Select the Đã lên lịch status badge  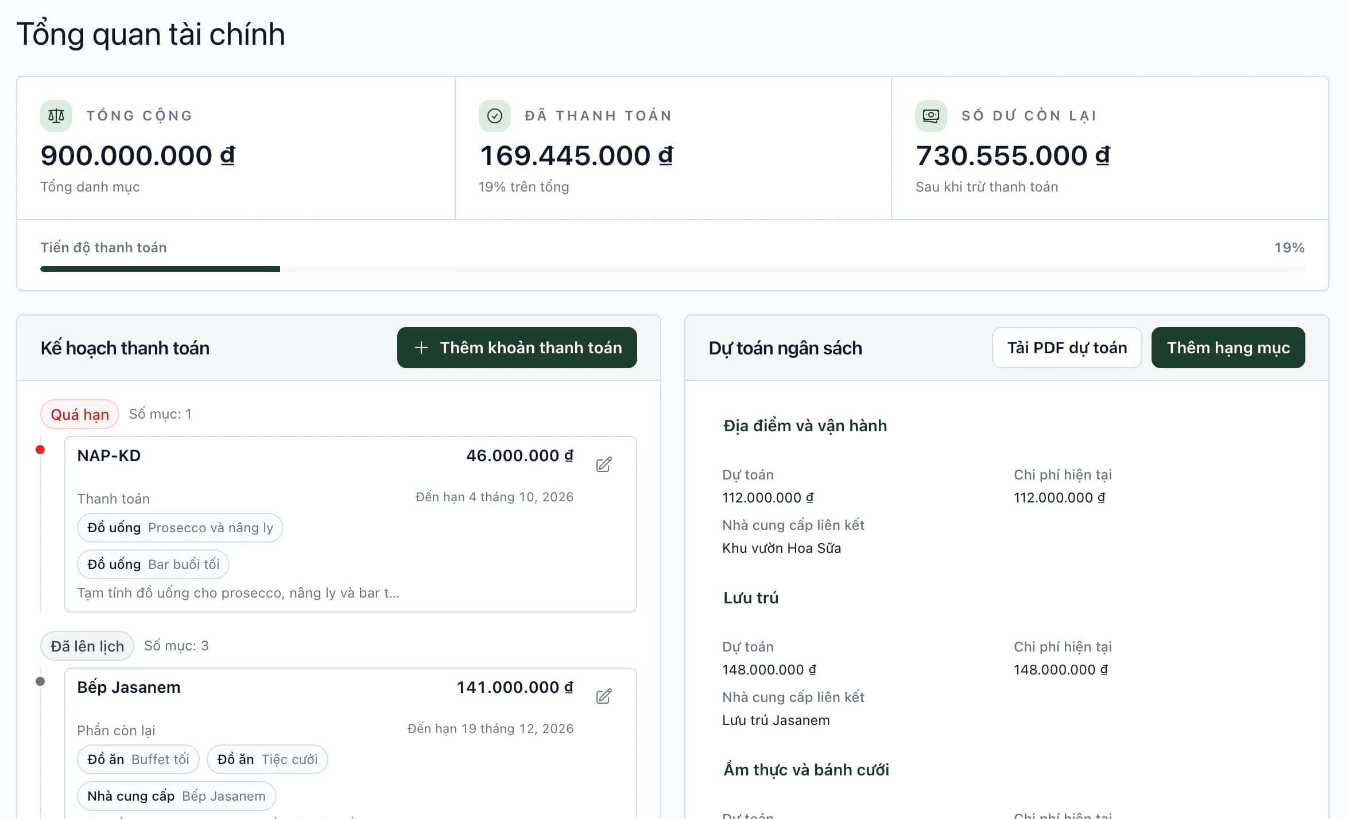point(87,646)
